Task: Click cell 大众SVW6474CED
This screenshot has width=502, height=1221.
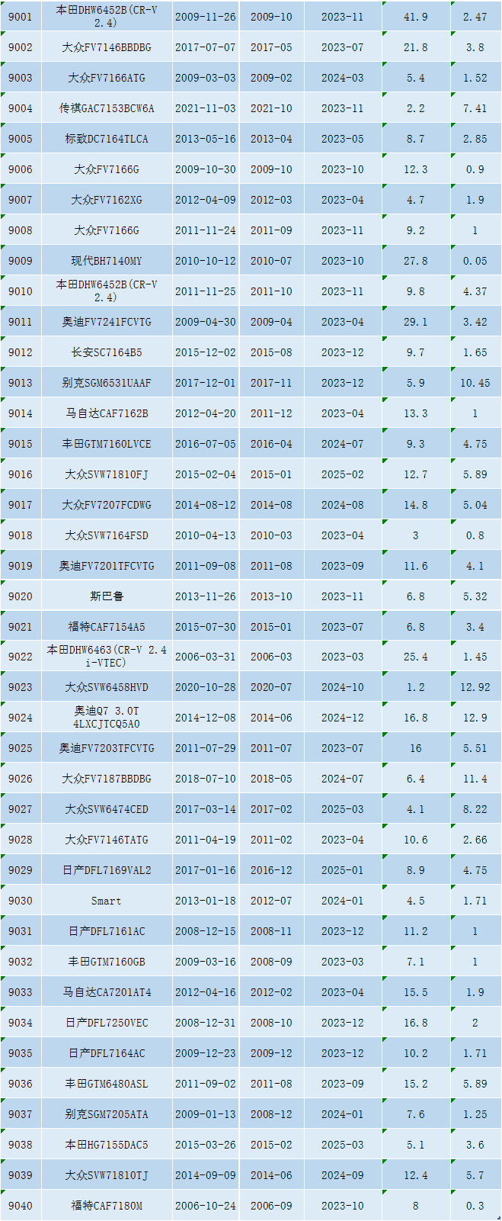Action: coord(107,809)
